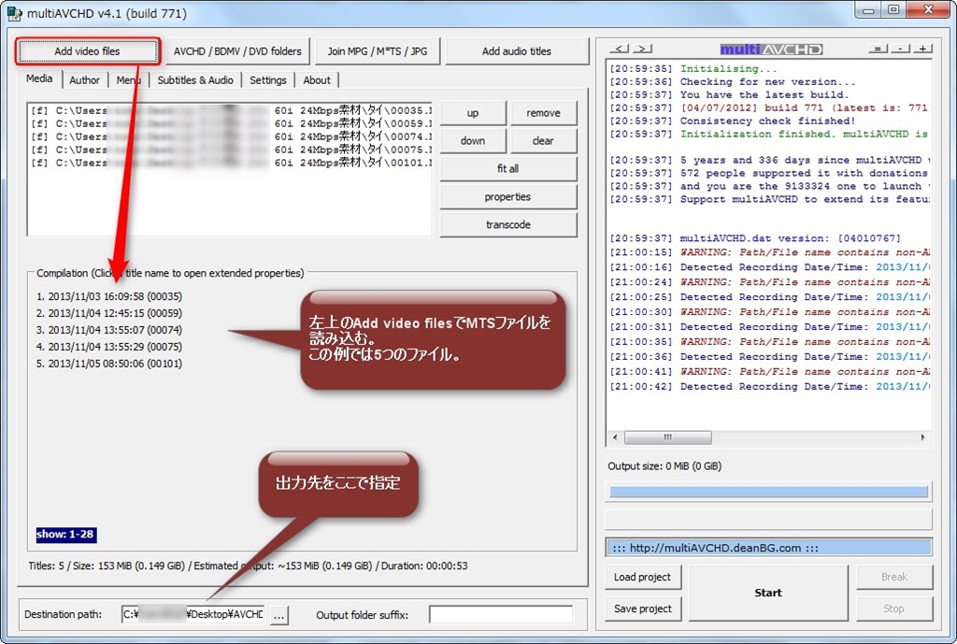This screenshot has height=644, width=957.
Task: Click the log previous (<) button
Action: coord(619,49)
